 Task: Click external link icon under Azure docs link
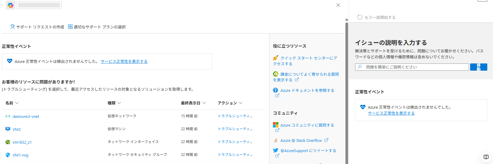pos(277,95)
